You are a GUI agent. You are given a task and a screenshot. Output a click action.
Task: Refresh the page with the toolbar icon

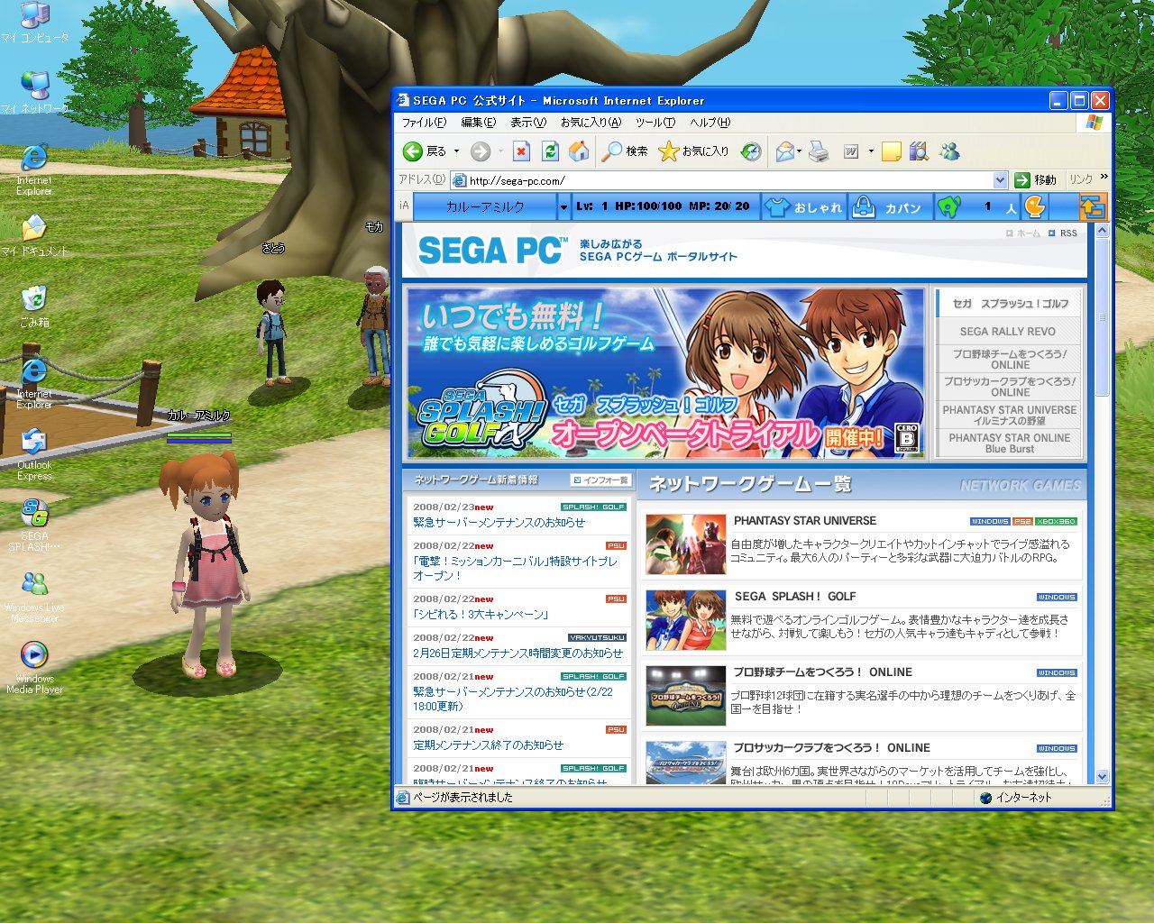tap(550, 151)
